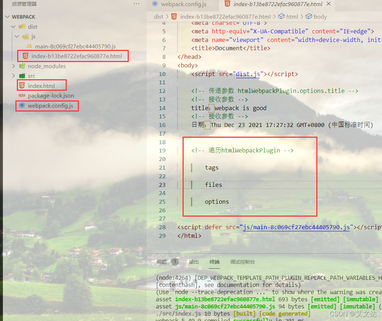The height and width of the screenshot is (321, 382).
Task: Click npm icon of package-lock.json
Action: pyautogui.click(x=22, y=95)
